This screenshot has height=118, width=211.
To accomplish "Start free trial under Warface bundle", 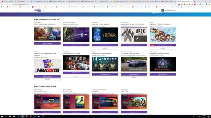I will coord(105,74).
